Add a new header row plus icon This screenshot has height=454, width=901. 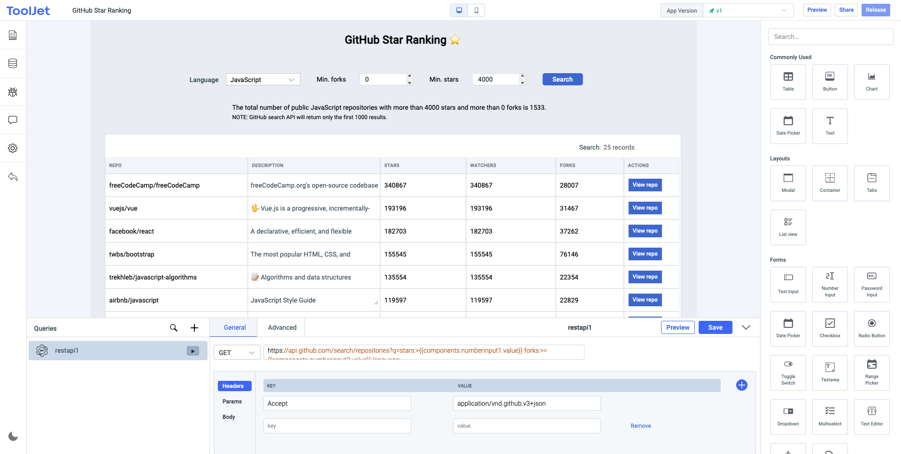741,385
